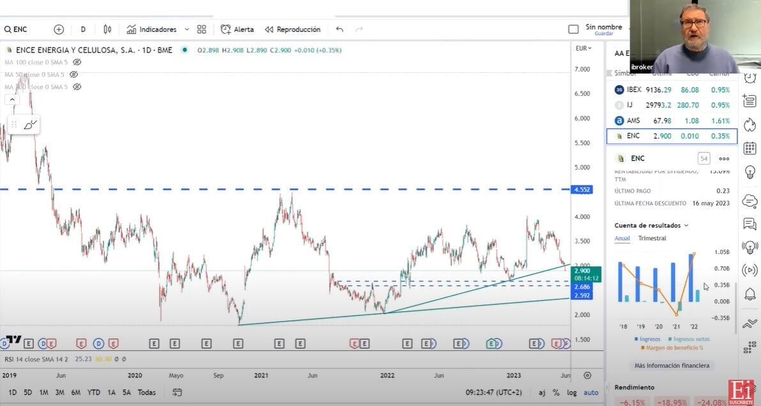Set the time range to 1D

click(x=12, y=393)
